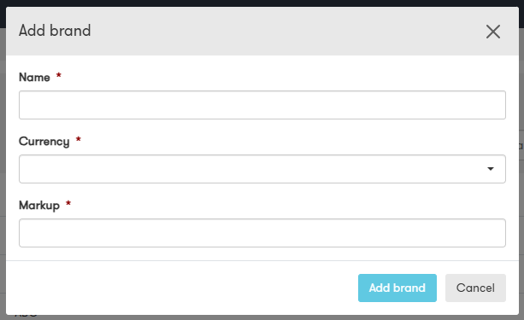The image size is (524, 320).
Task: Click the red asterisk beside Currency
Action: click(x=78, y=139)
